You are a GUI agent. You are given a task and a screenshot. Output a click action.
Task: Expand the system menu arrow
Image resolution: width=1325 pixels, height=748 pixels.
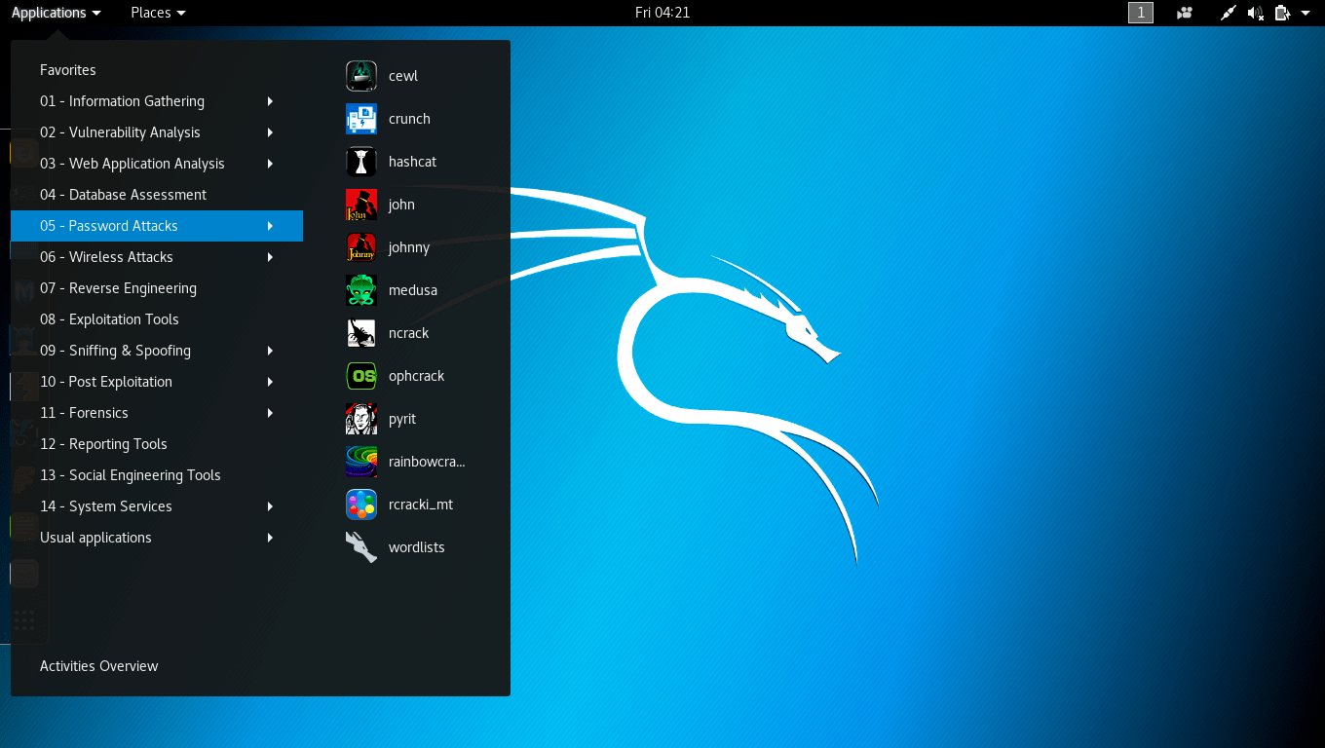click(x=1306, y=13)
